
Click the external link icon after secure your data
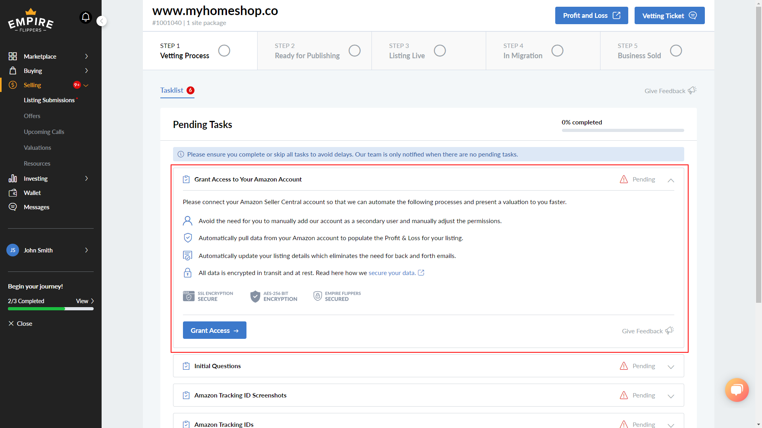pos(421,273)
